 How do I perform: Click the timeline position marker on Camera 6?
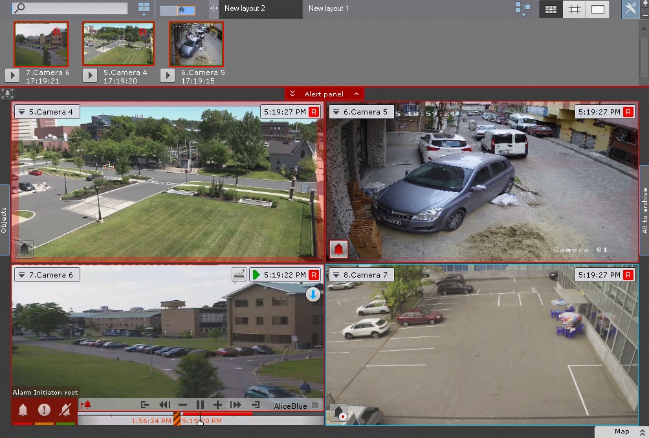click(200, 421)
